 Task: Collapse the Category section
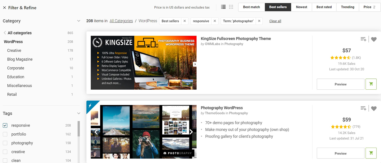[x=79, y=21]
